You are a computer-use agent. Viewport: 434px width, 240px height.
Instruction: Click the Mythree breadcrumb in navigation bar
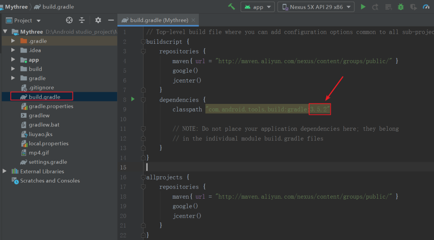(16, 7)
